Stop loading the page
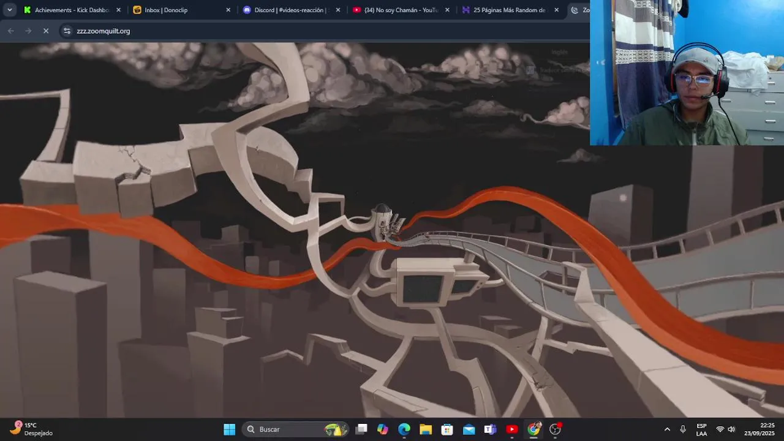Screen dimensions: 784x441 pos(46,31)
